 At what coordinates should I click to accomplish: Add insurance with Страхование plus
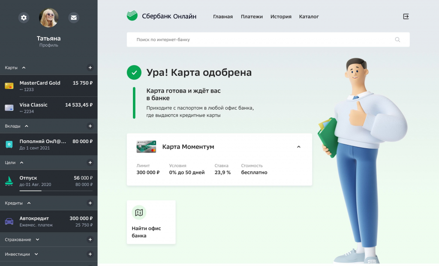click(x=90, y=239)
